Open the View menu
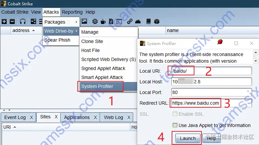Screen dimensions: 259x145 coord(36,12)
